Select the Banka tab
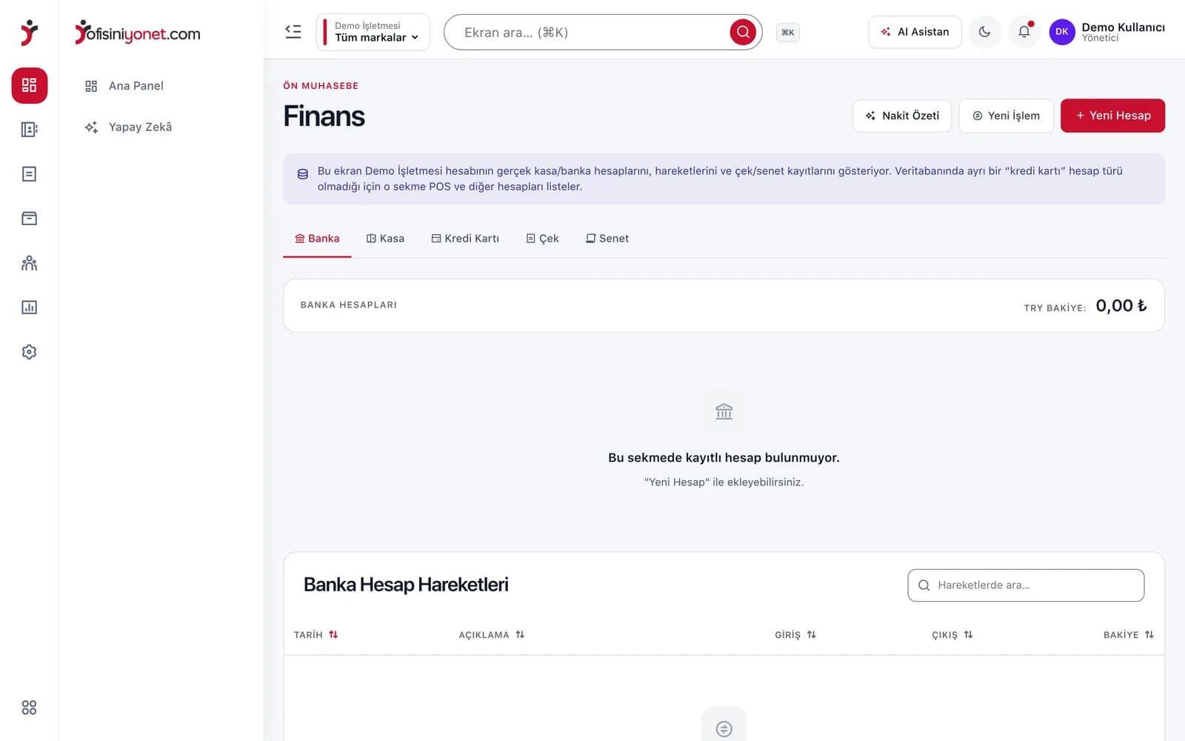 coord(317,239)
